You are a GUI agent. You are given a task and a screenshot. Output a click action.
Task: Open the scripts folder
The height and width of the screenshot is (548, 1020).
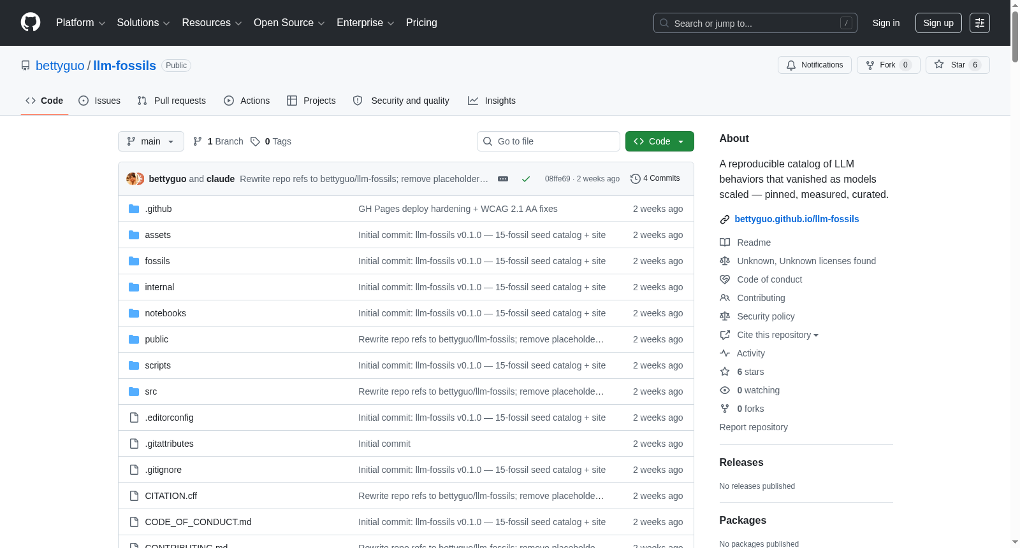pos(158,365)
